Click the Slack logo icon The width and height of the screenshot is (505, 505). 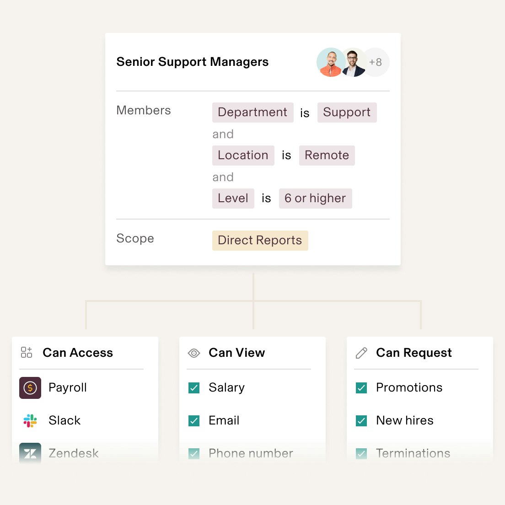tap(30, 421)
